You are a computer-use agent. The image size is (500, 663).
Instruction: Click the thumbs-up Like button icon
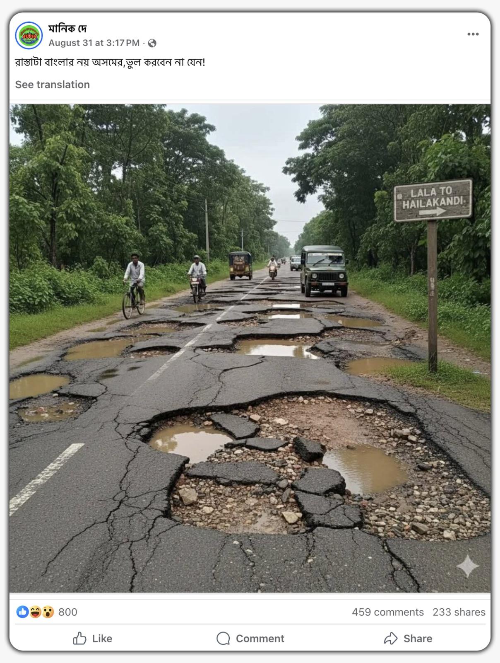(x=79, y=638)
